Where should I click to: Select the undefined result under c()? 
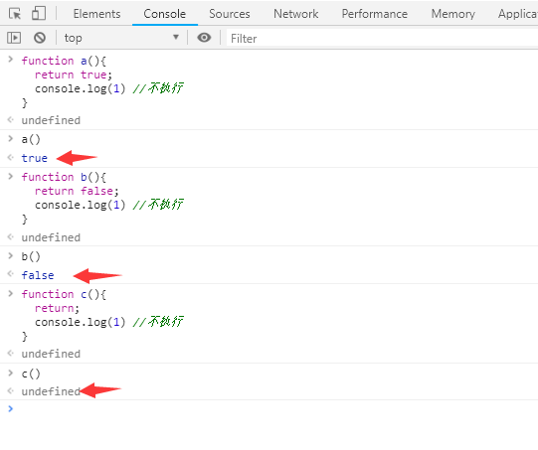(51, 391)
